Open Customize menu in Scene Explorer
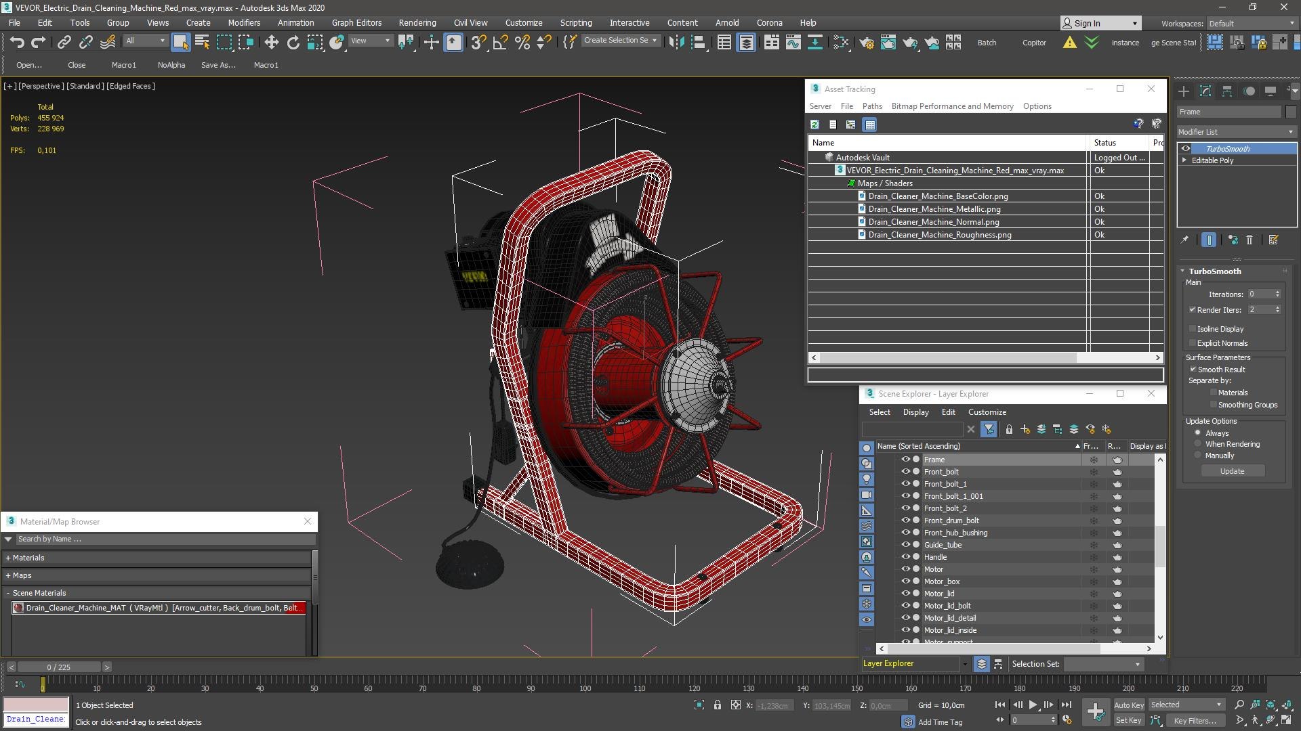This screenshot has height=731, width=1301. (x=987, y=412)
